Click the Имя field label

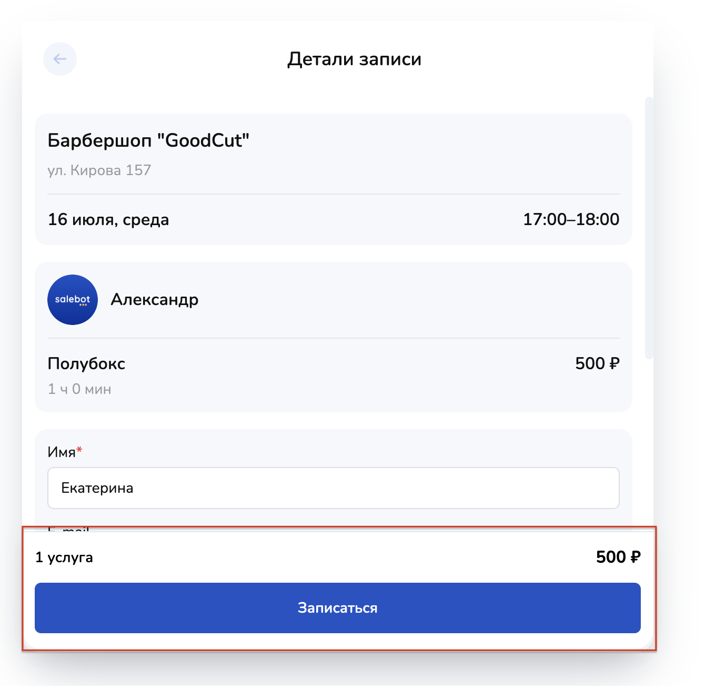click(62, 452)
